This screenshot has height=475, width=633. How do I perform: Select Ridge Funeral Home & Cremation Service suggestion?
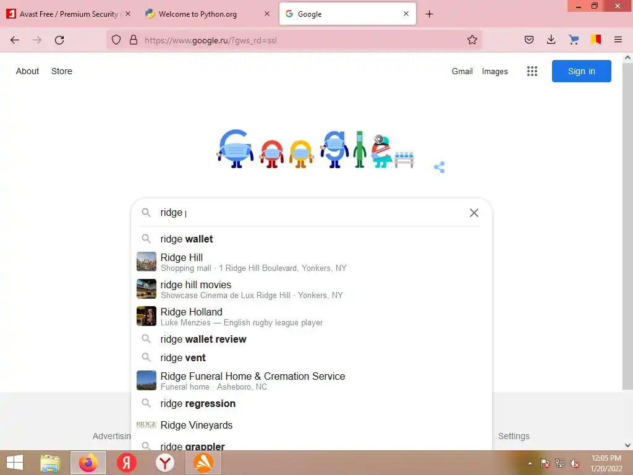pos(312,380)
